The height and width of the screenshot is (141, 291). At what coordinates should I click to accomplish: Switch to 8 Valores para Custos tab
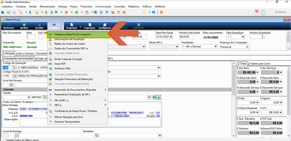pyautogui.click(x=259, y=64)
